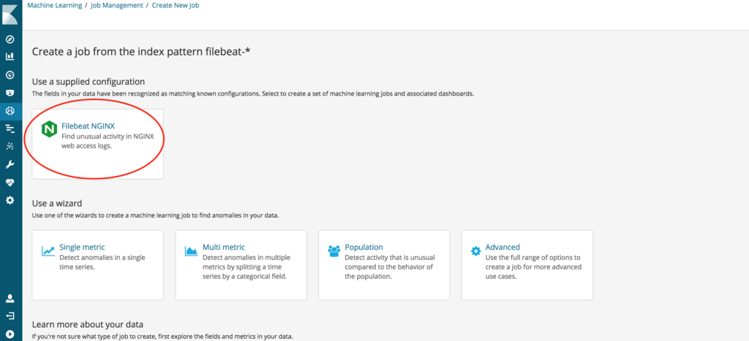Click the Advanced job gear icon
This screenshot has height=341, width=749.
click(475, 251)
